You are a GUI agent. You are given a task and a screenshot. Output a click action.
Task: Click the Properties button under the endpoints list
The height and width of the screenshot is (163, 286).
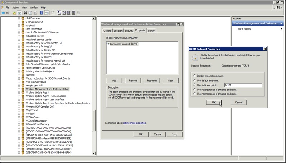tap(152, 81)
